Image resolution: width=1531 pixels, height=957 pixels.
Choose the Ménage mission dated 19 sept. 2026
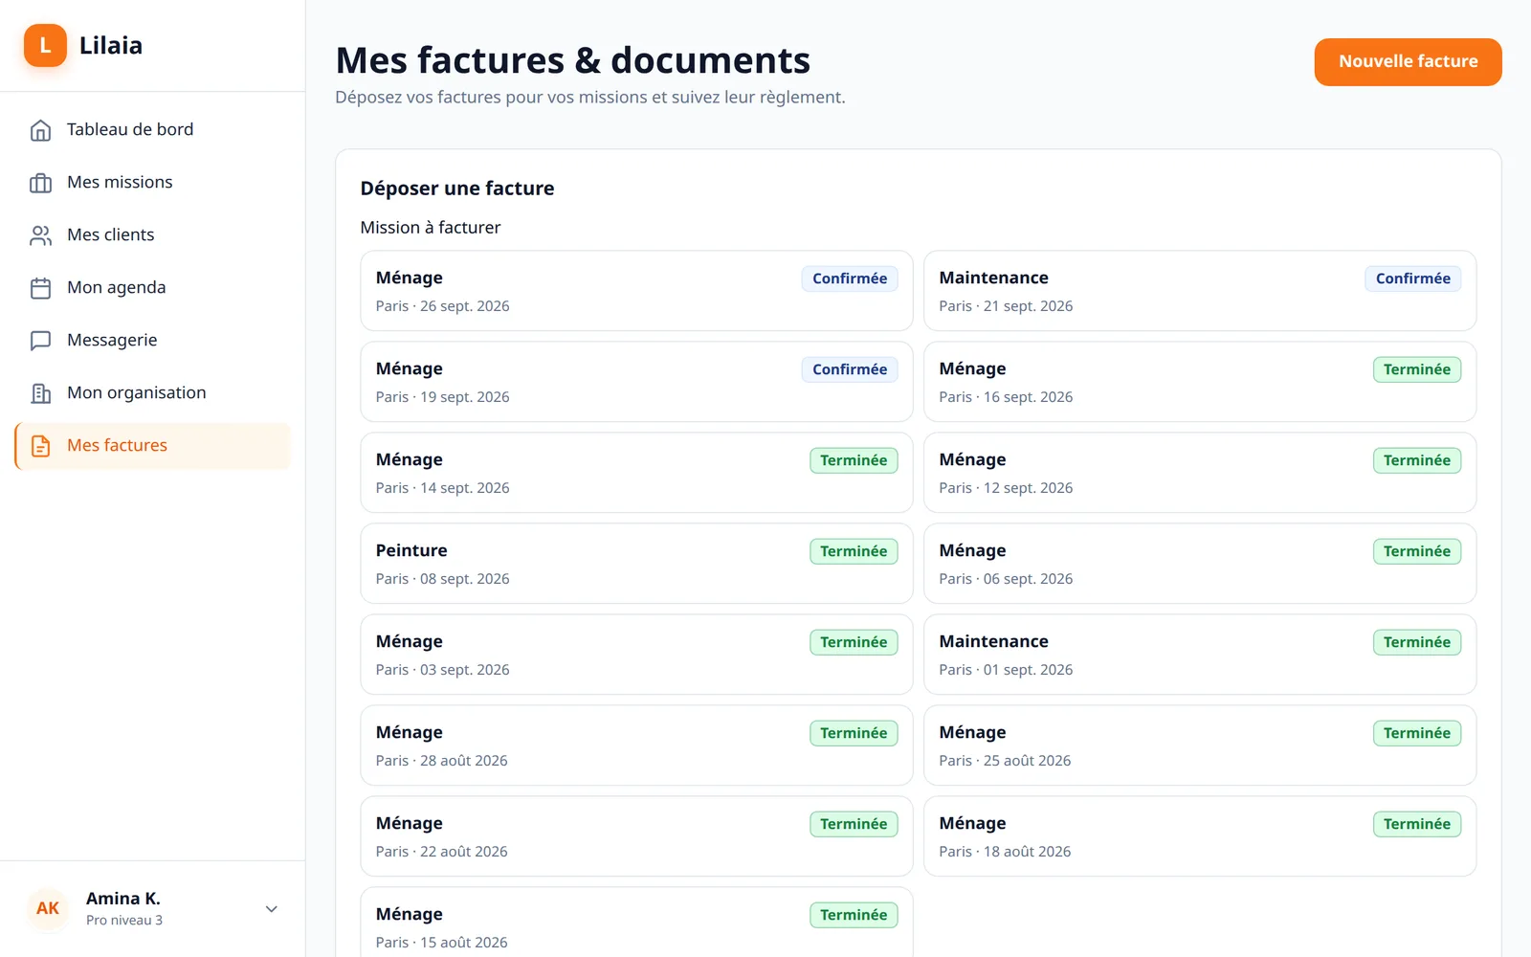pos(636,382)
